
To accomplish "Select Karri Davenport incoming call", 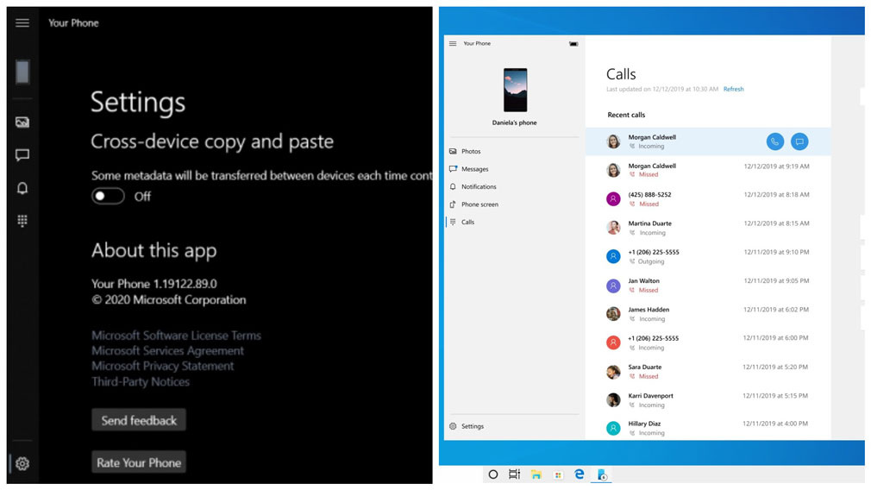I will [x=708, y=400].
